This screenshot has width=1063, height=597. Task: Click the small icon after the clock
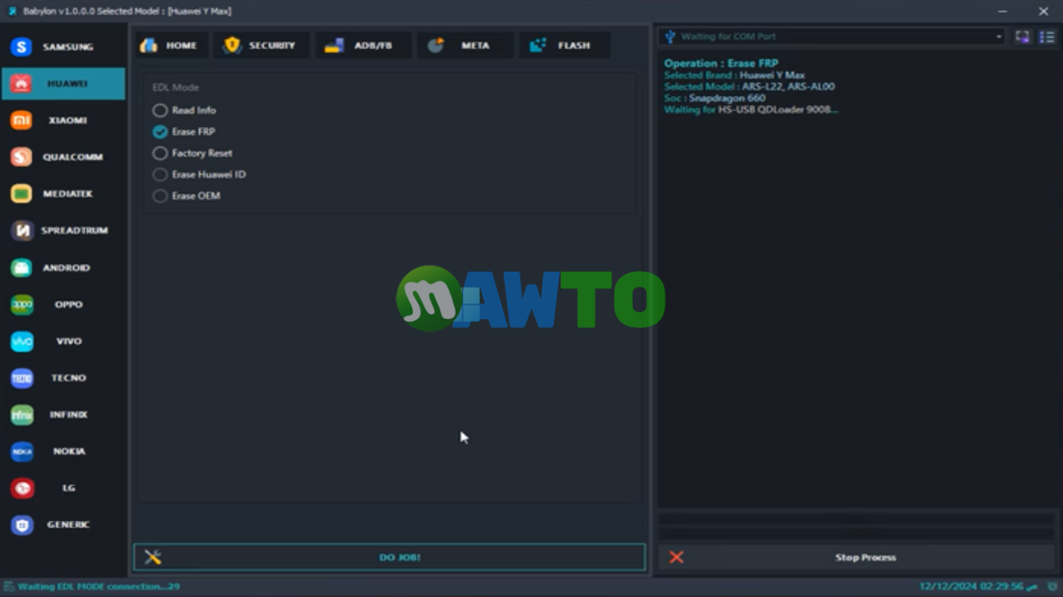coord(1052,586)
